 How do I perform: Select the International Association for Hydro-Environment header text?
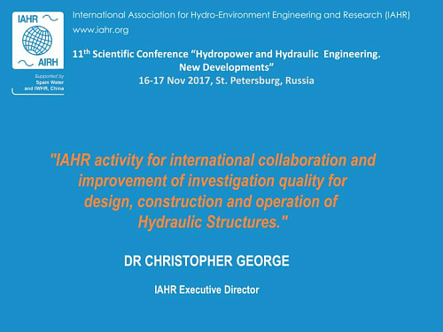point(241,15)
